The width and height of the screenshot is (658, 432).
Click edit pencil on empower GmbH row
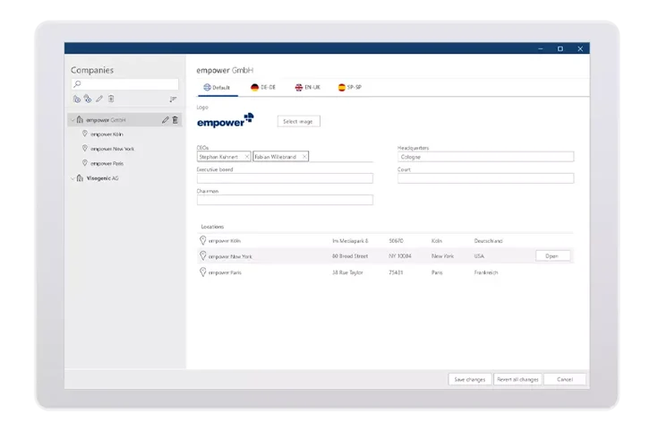[165, 119]
